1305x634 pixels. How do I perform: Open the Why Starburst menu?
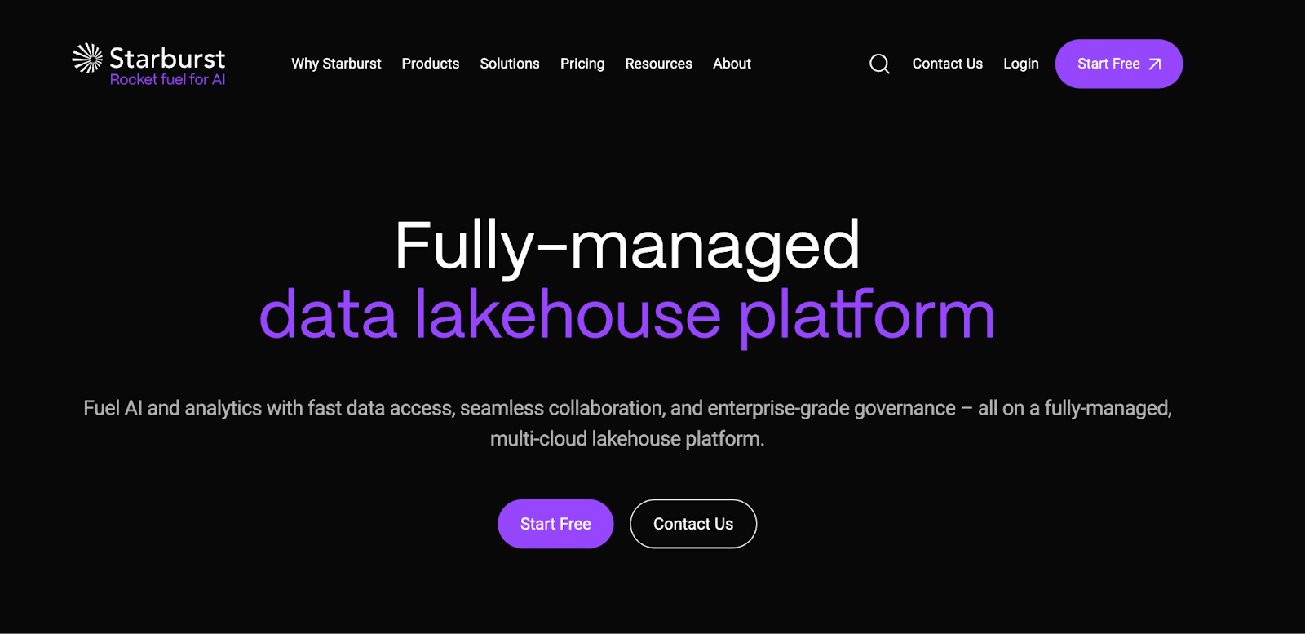pos(336,64)
